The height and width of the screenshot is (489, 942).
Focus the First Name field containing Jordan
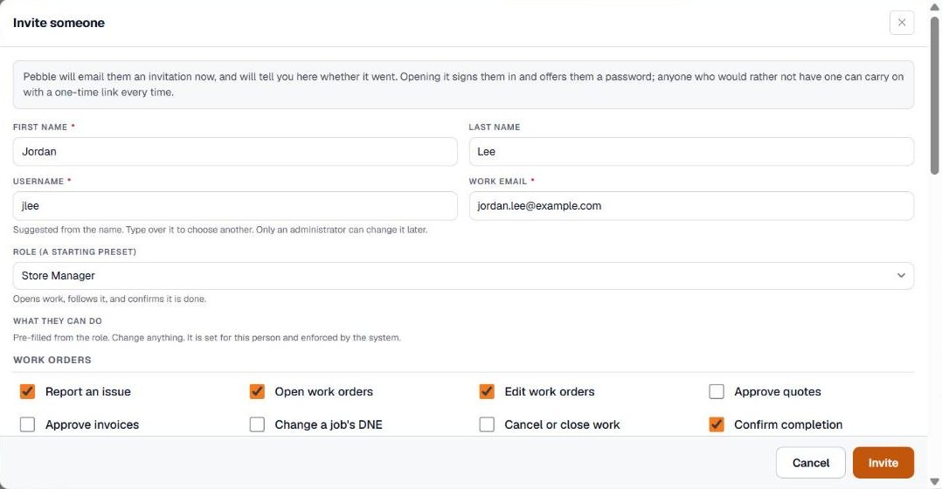click(x=235, y=152)
